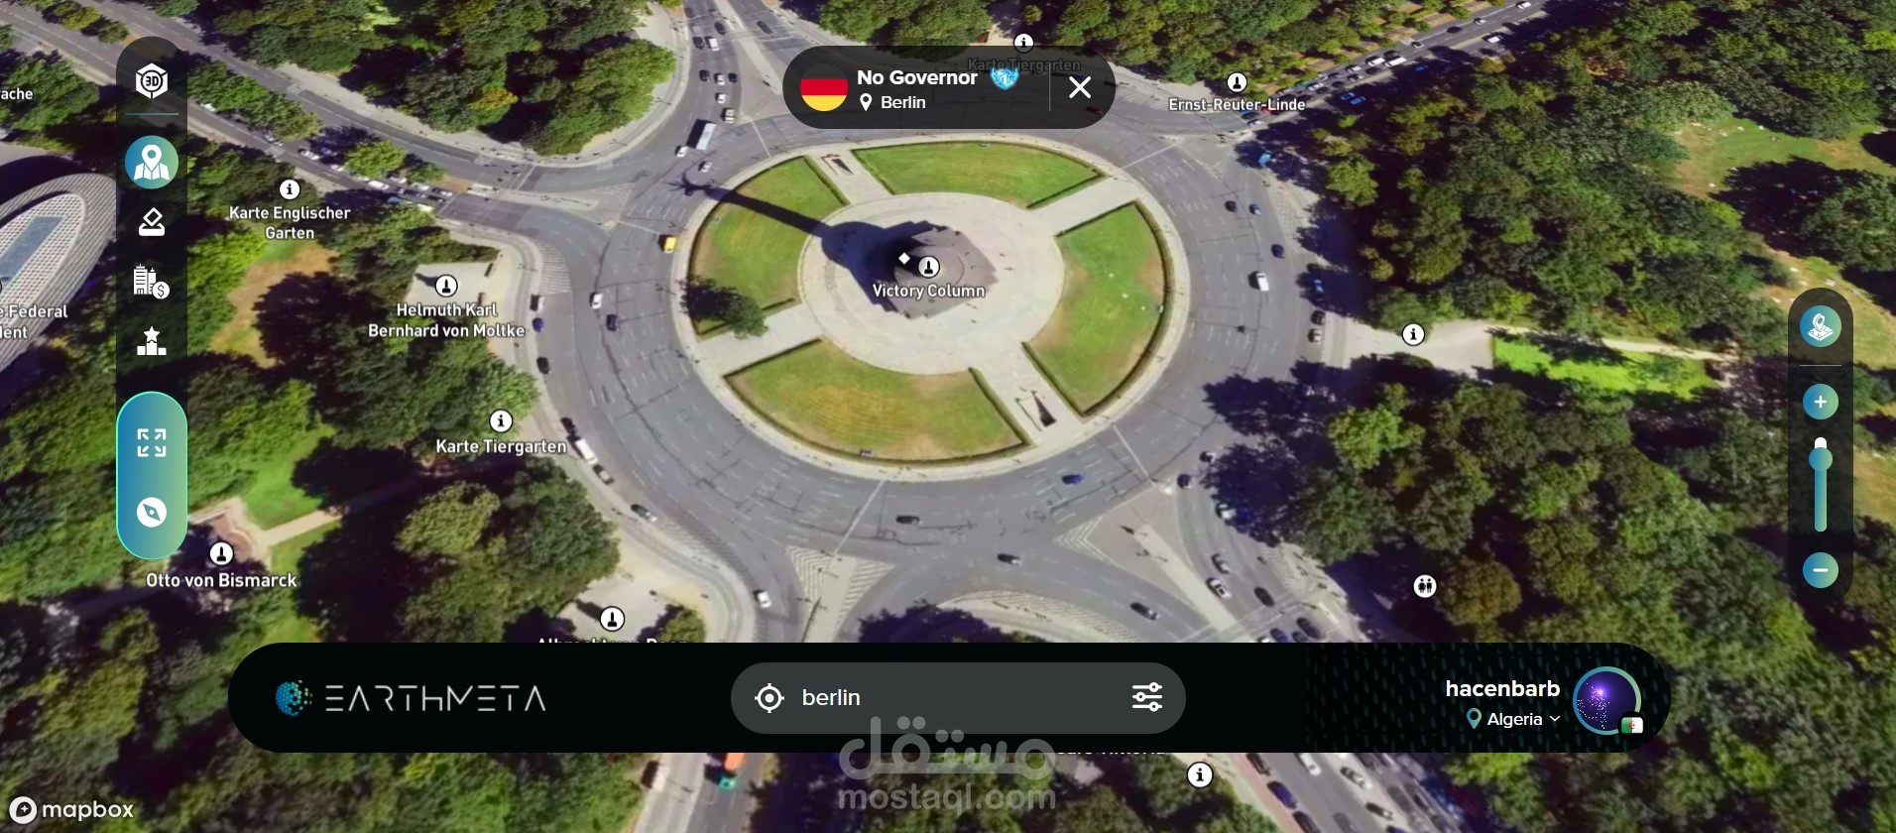This screenshot has width=1896, height=833.
Task: Select the Victory Column monument marker
Action: pos(929,267)
